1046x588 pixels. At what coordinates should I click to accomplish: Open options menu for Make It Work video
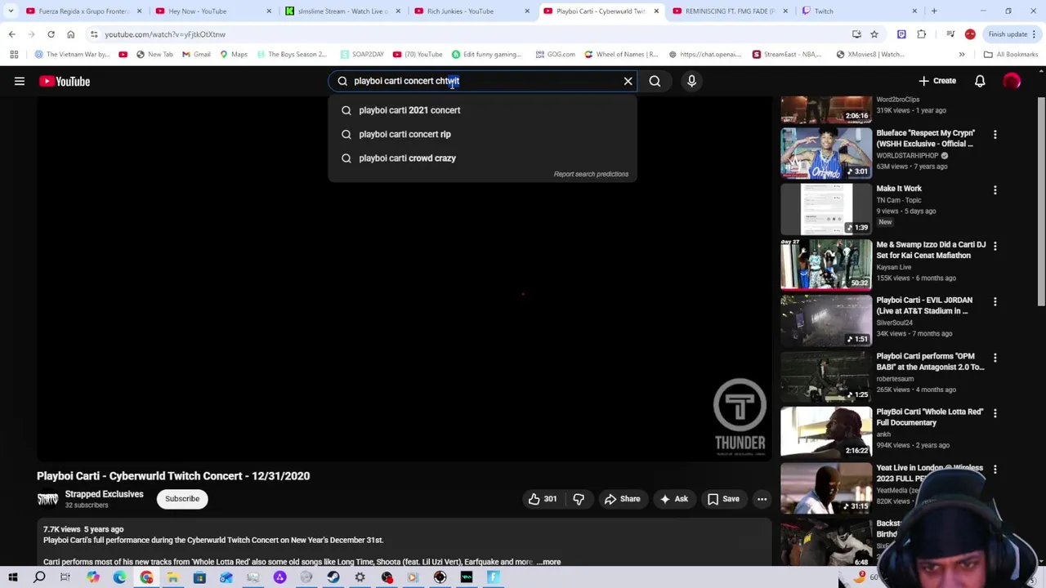coord(995,189)
